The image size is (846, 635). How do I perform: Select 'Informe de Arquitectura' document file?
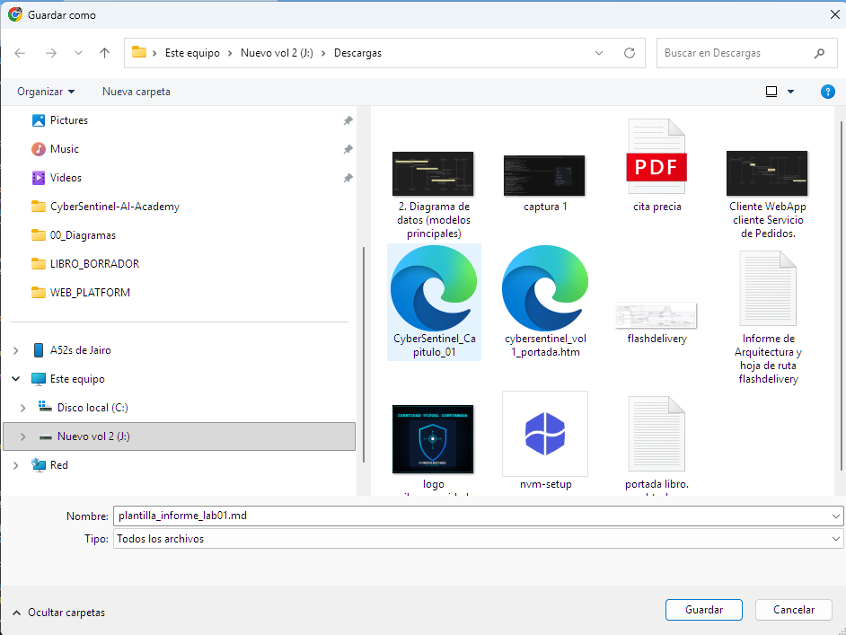[768, 289]
